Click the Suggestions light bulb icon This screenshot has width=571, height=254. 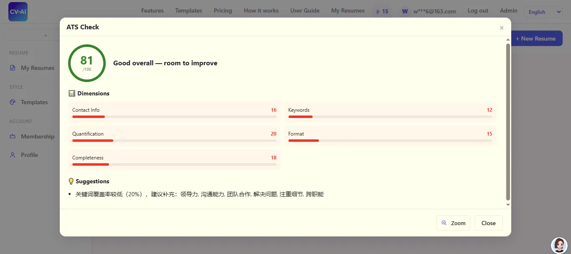pos(71,181)
